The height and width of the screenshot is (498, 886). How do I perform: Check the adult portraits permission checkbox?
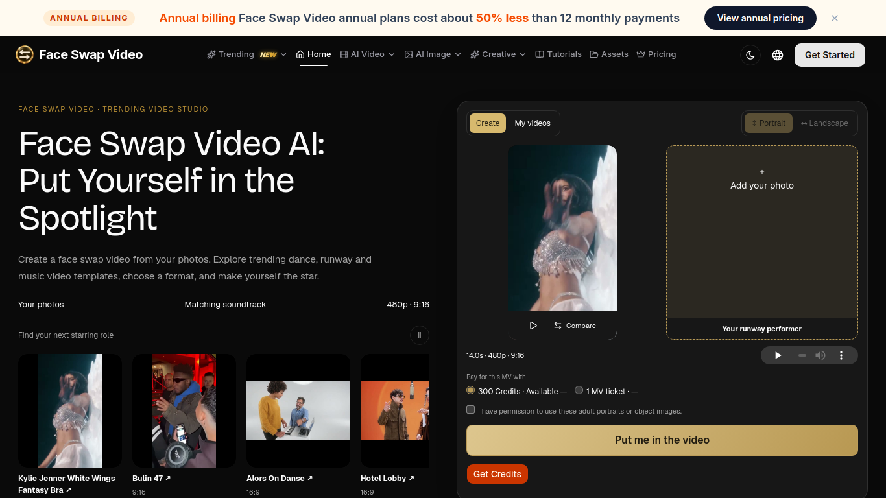tap(471, 410)
